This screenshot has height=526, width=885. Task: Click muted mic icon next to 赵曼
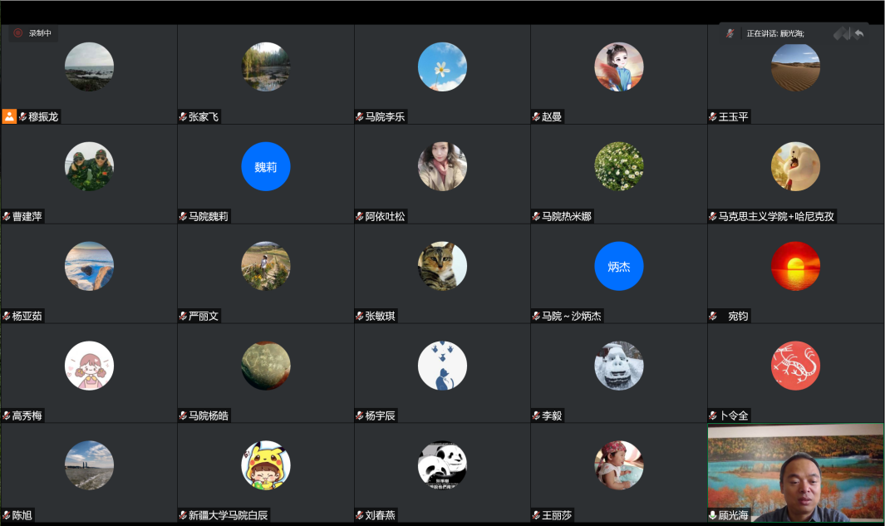click(x=536, y=117)
